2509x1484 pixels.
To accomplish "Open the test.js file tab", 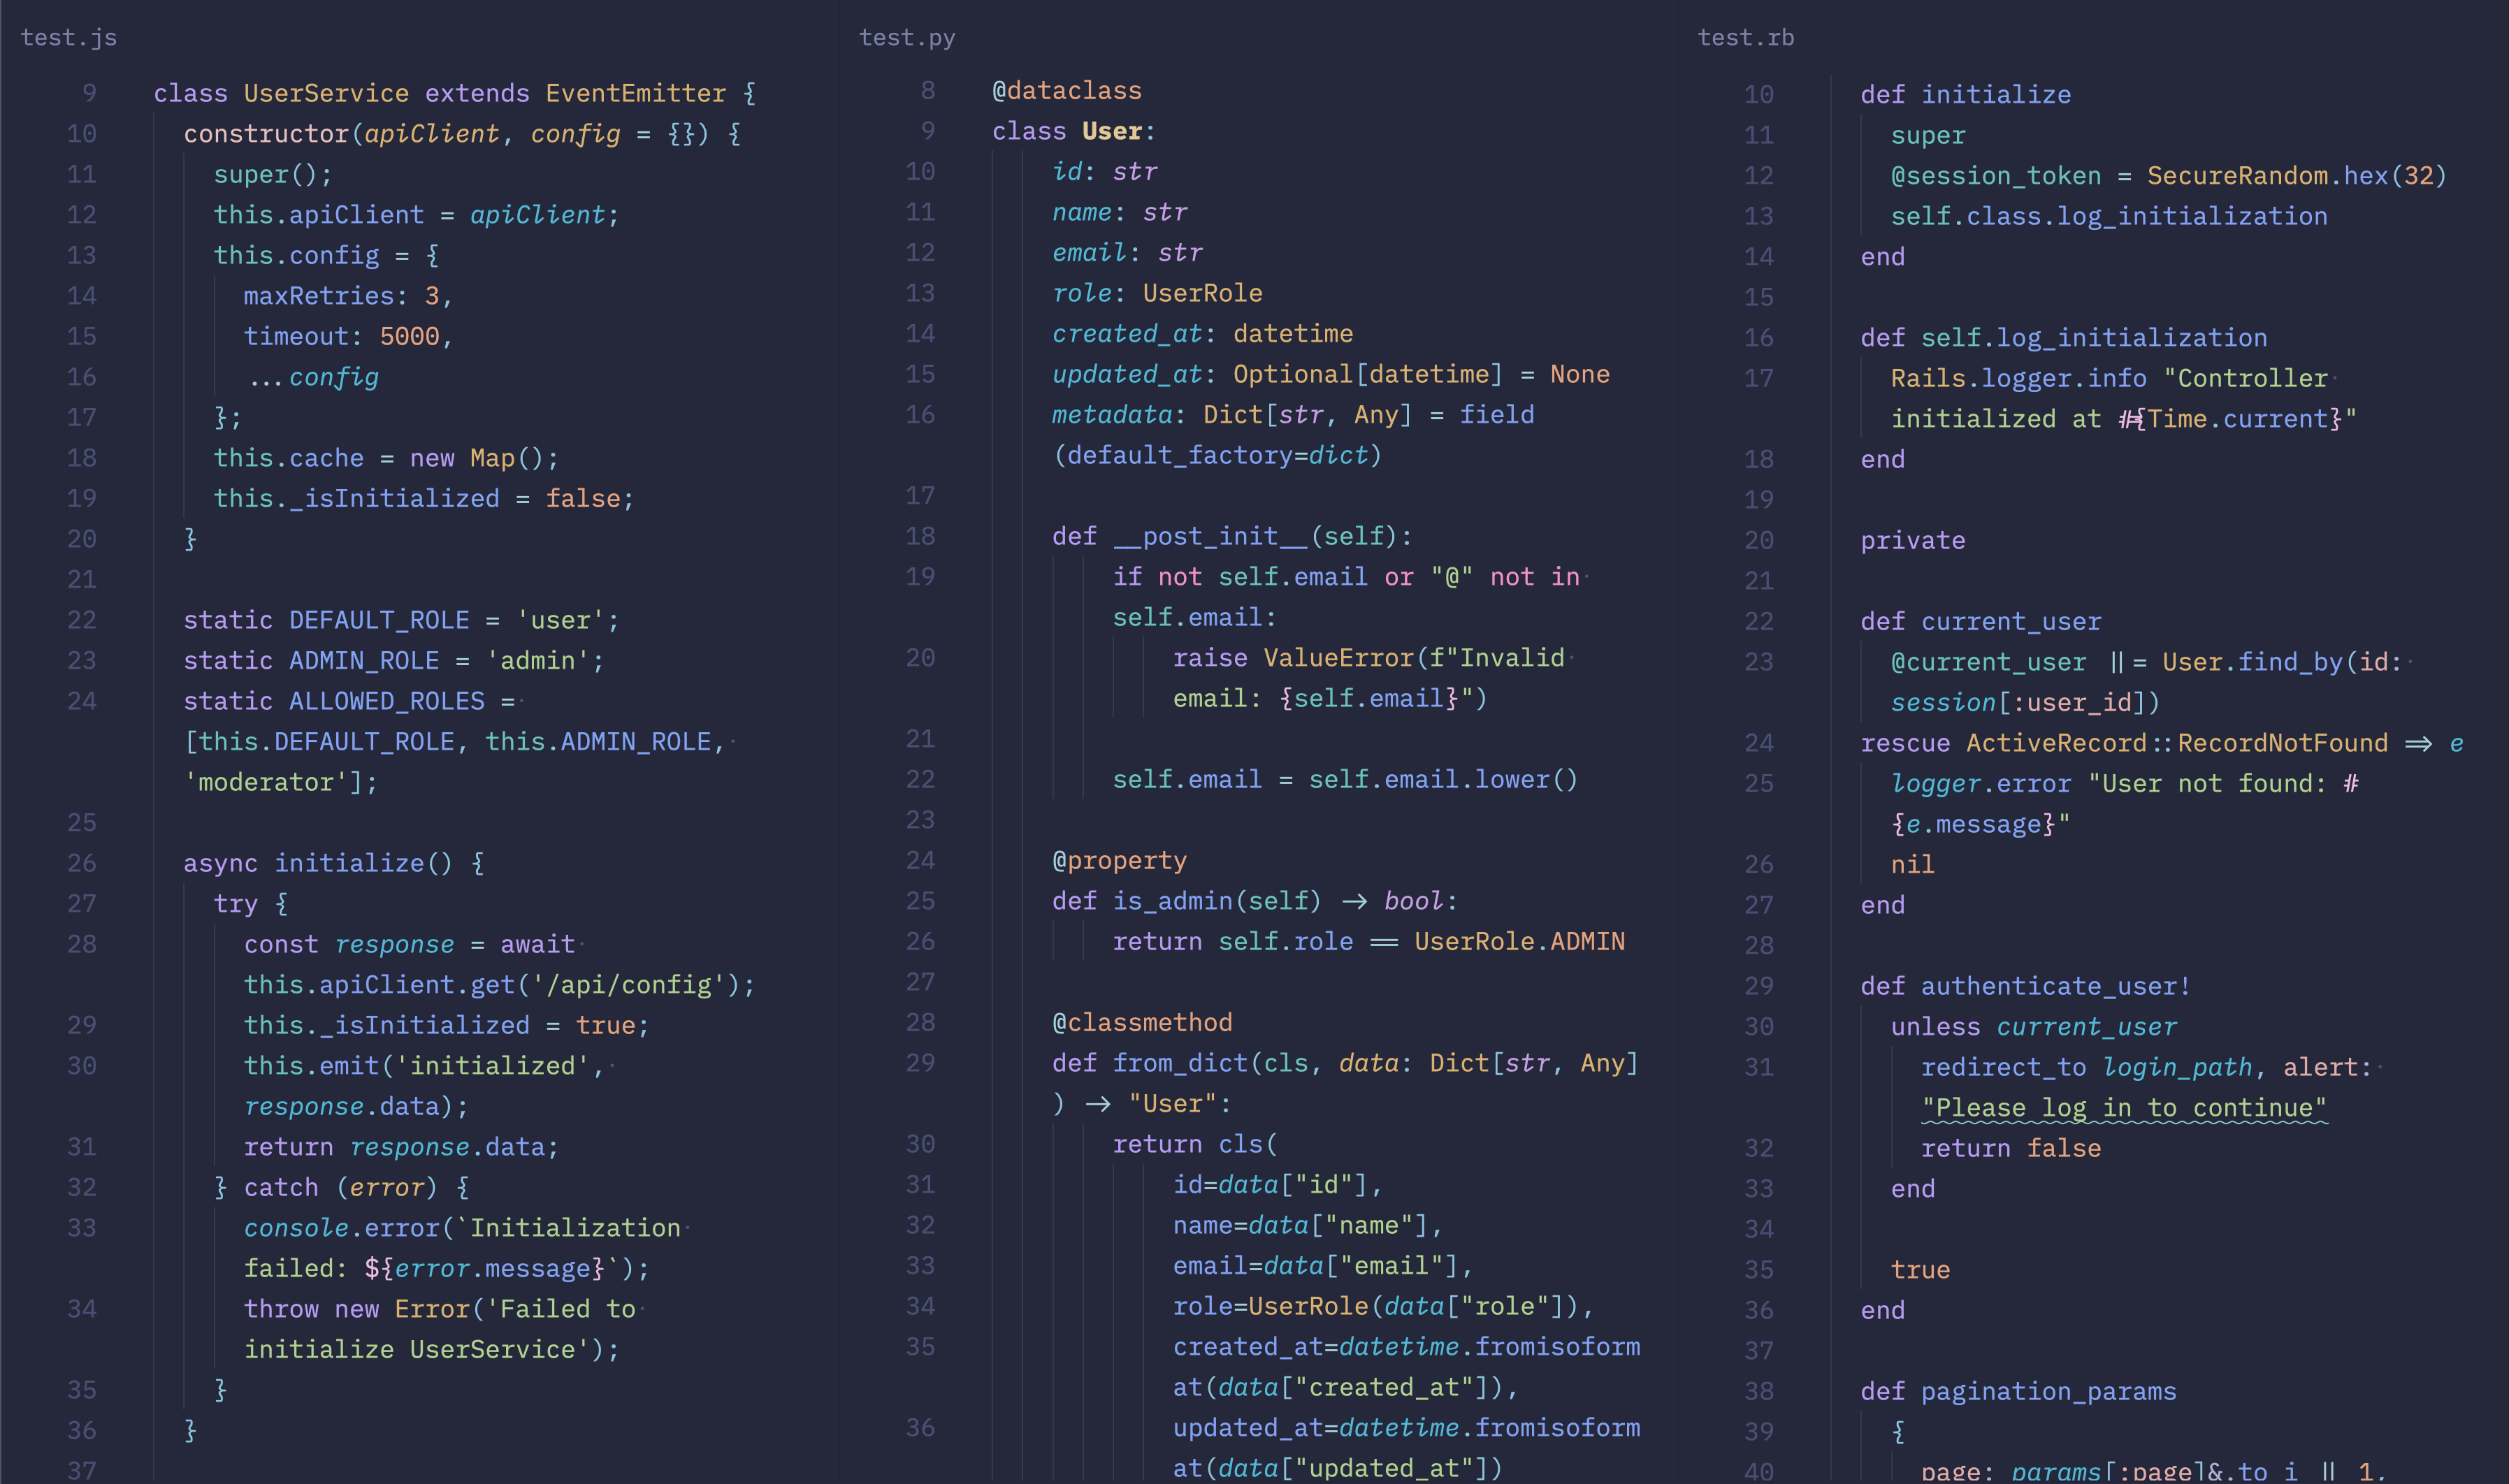I will (x=69, y=38).
